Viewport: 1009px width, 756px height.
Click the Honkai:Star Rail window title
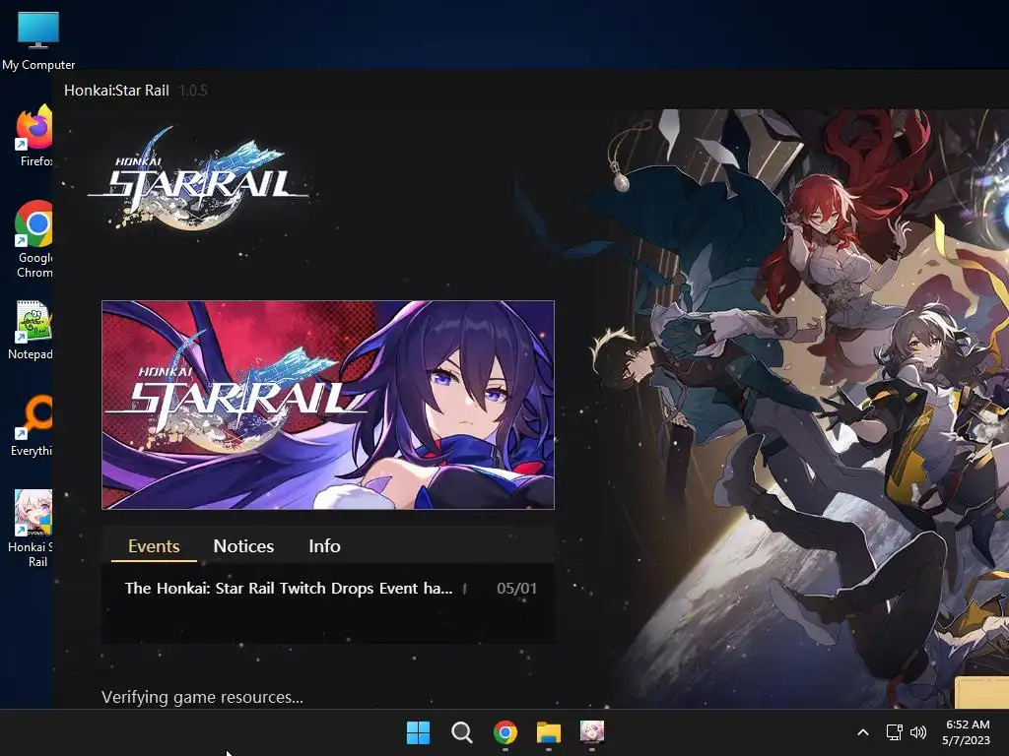coord(116,90)
